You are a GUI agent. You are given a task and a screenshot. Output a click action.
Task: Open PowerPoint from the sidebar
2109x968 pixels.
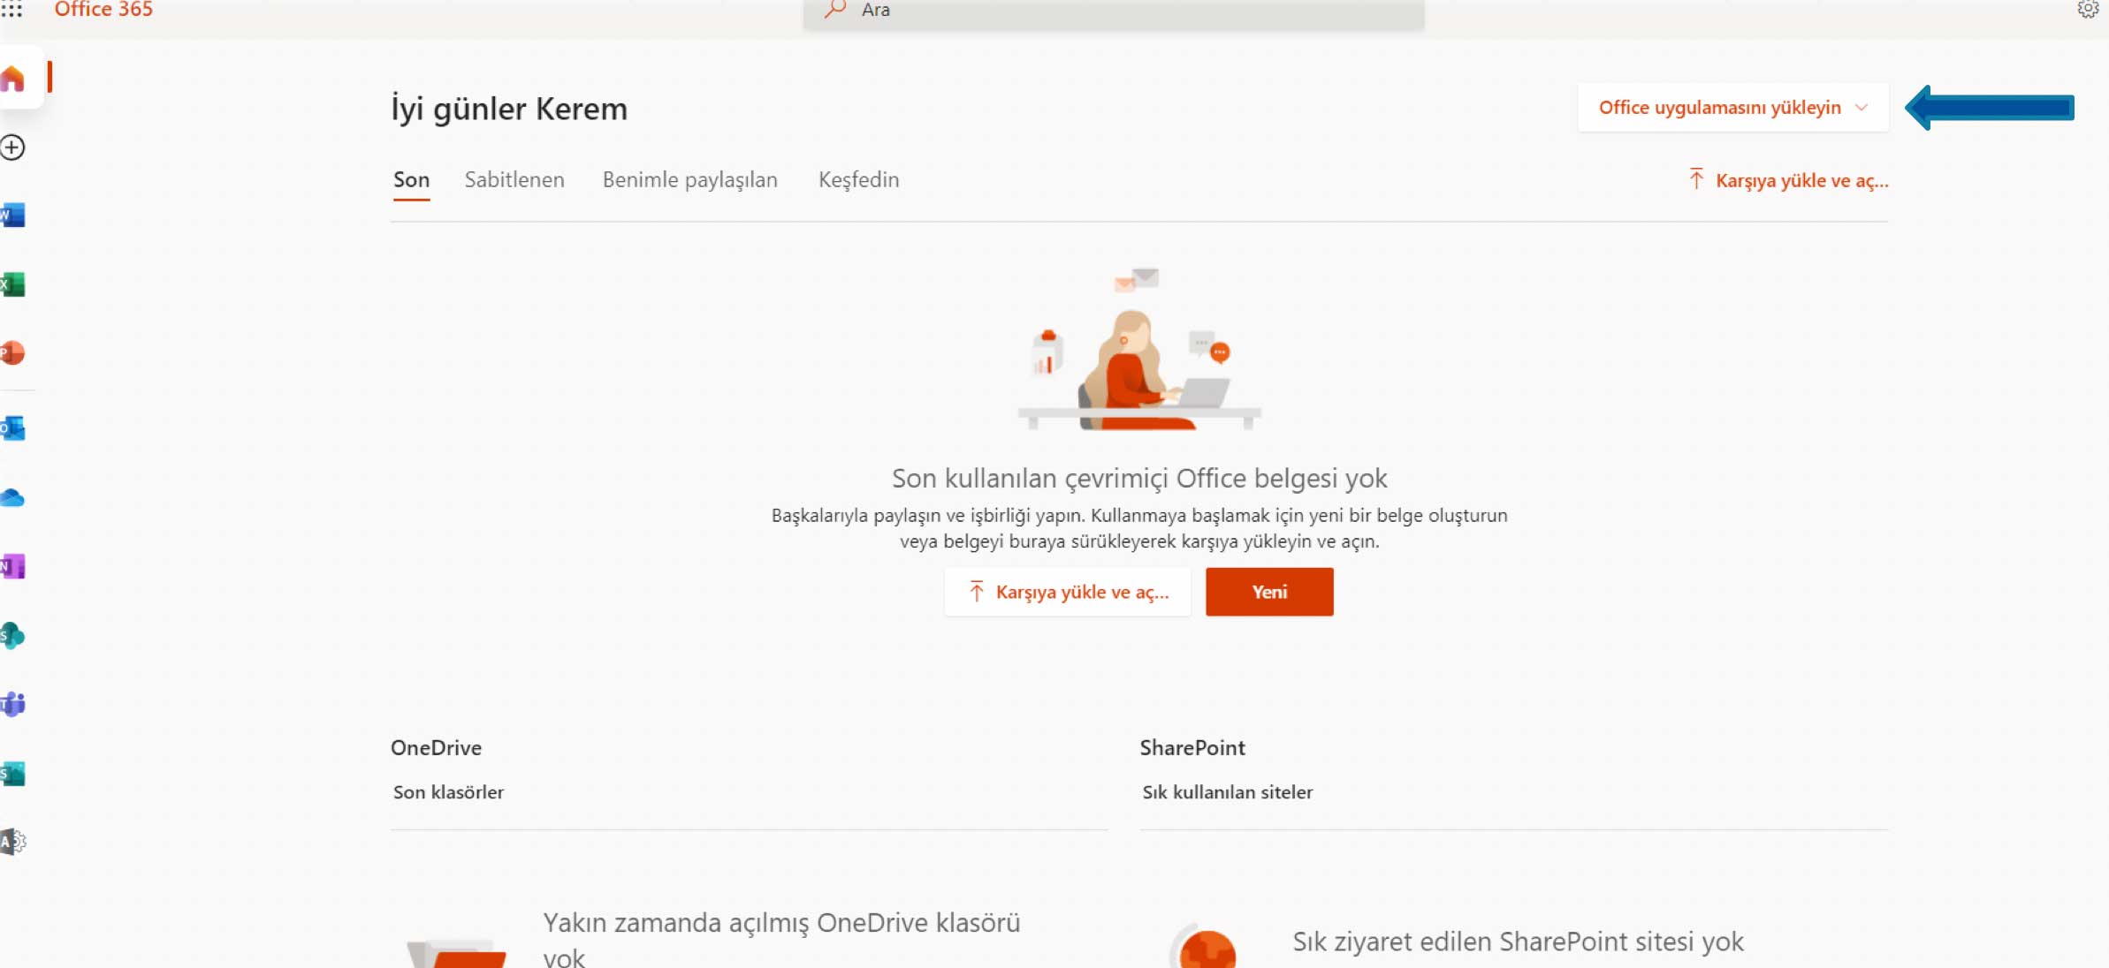tap(12, 353)
